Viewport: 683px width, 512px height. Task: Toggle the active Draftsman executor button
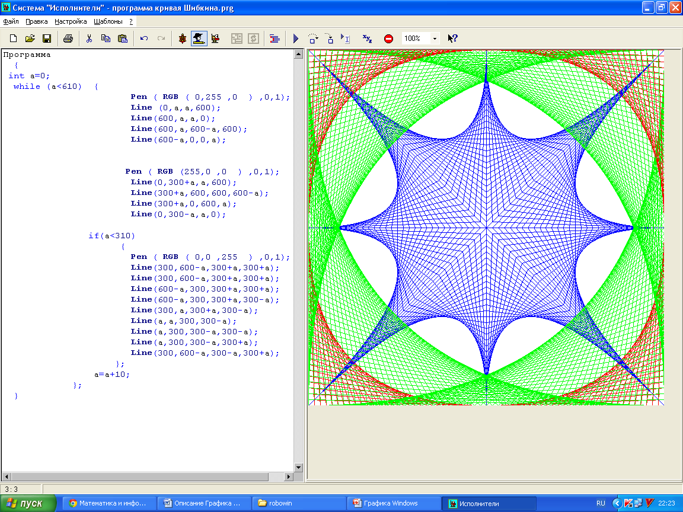pos(199,39)
